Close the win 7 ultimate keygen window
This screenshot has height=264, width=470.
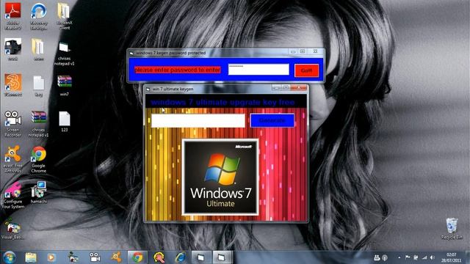299,88
